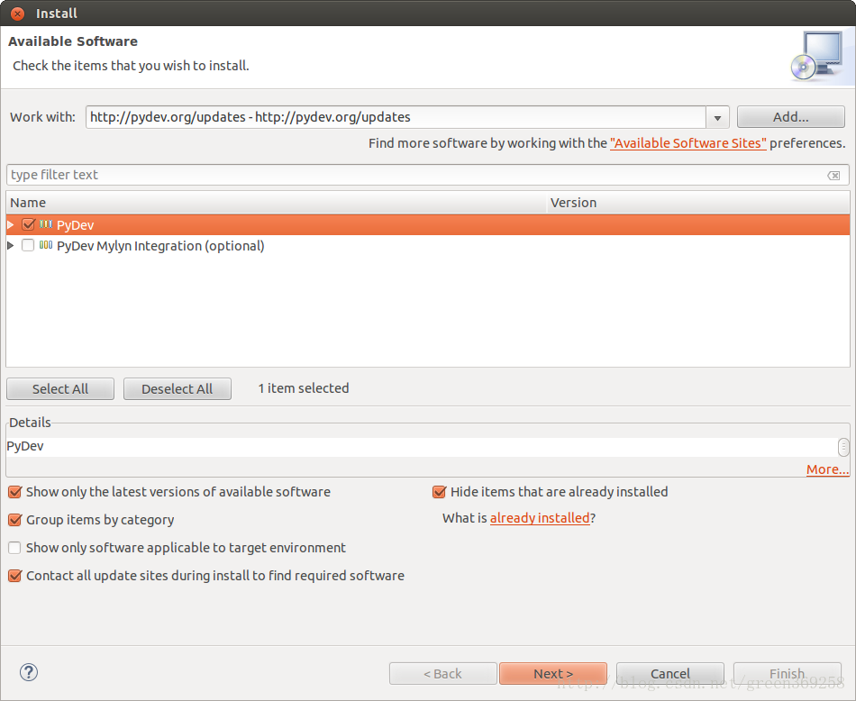Open the Work with site dropdown

[x=717, y=117]
